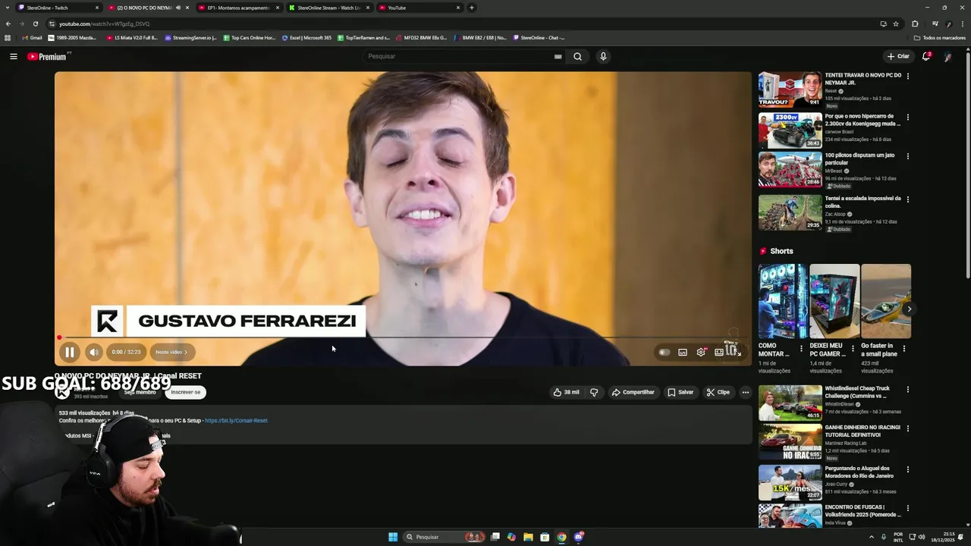Create a clip with the Clipe button
971x546 pixels.
click(718, 392)
